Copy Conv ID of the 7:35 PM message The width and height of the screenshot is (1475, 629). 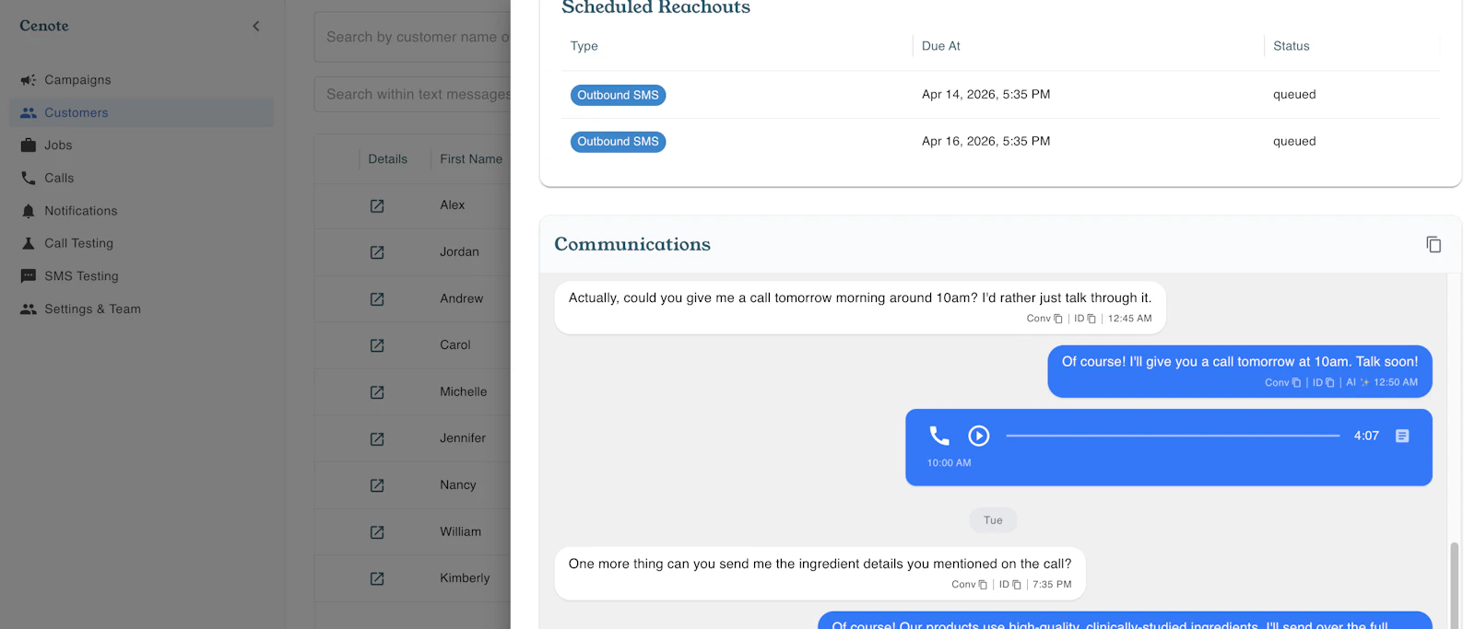pyautogui.click(x=983, y=585)
